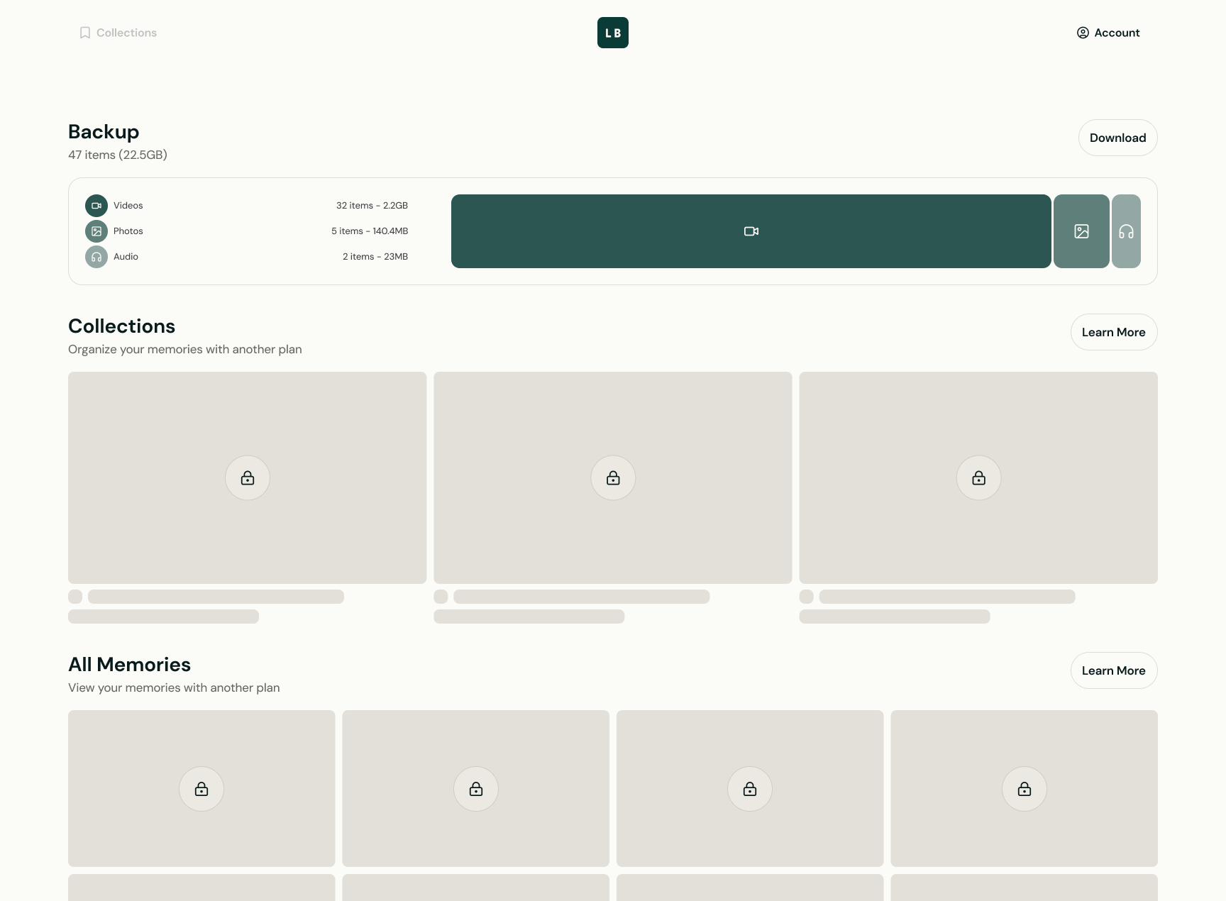Click the user profile icon beside Account
This screenshot has width=1226, height=901.
coord(1083,33)
